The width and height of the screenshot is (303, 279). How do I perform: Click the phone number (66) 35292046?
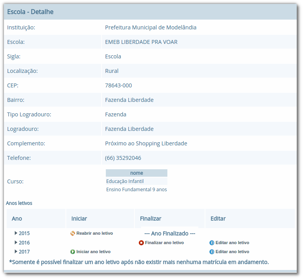pyautogui.click(x=123, y=158)
